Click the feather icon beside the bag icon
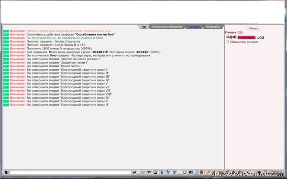Image resolution: width=287 pixels, height=179 pixels. pyautogui.click(x=208, y=172)
